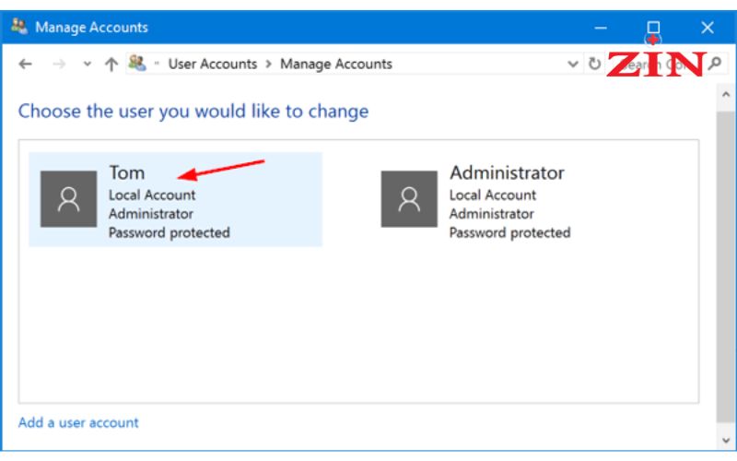Screen dimensions: 737x461
Task: Select Tom's account avatar picture
Action: [68, 199]
